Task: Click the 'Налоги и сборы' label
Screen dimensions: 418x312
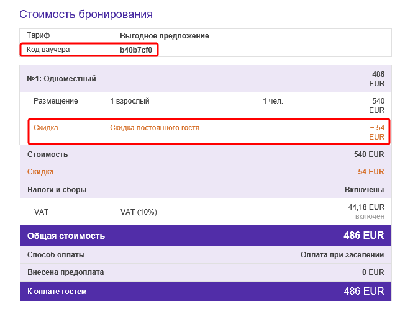Action: [x=57, y=190]
